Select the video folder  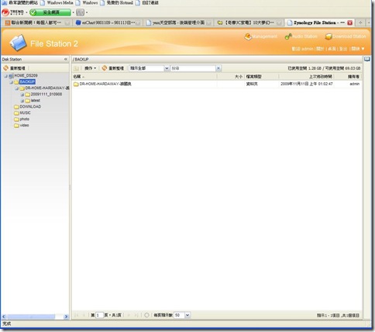pos(24,125)
